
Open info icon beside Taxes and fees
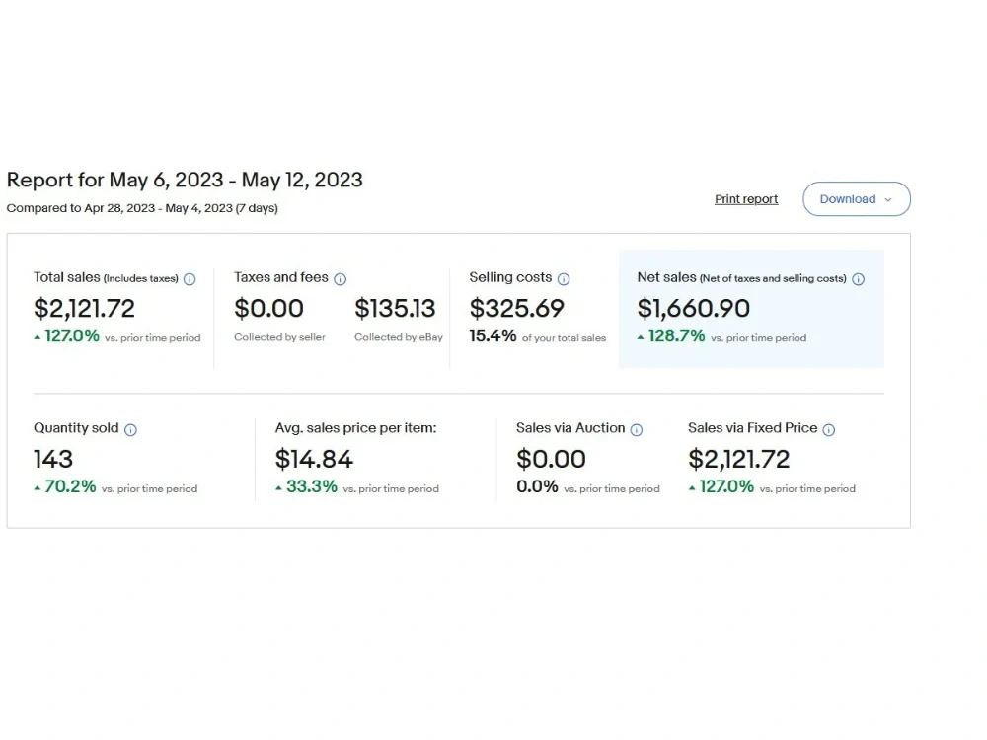pos(340,279)
